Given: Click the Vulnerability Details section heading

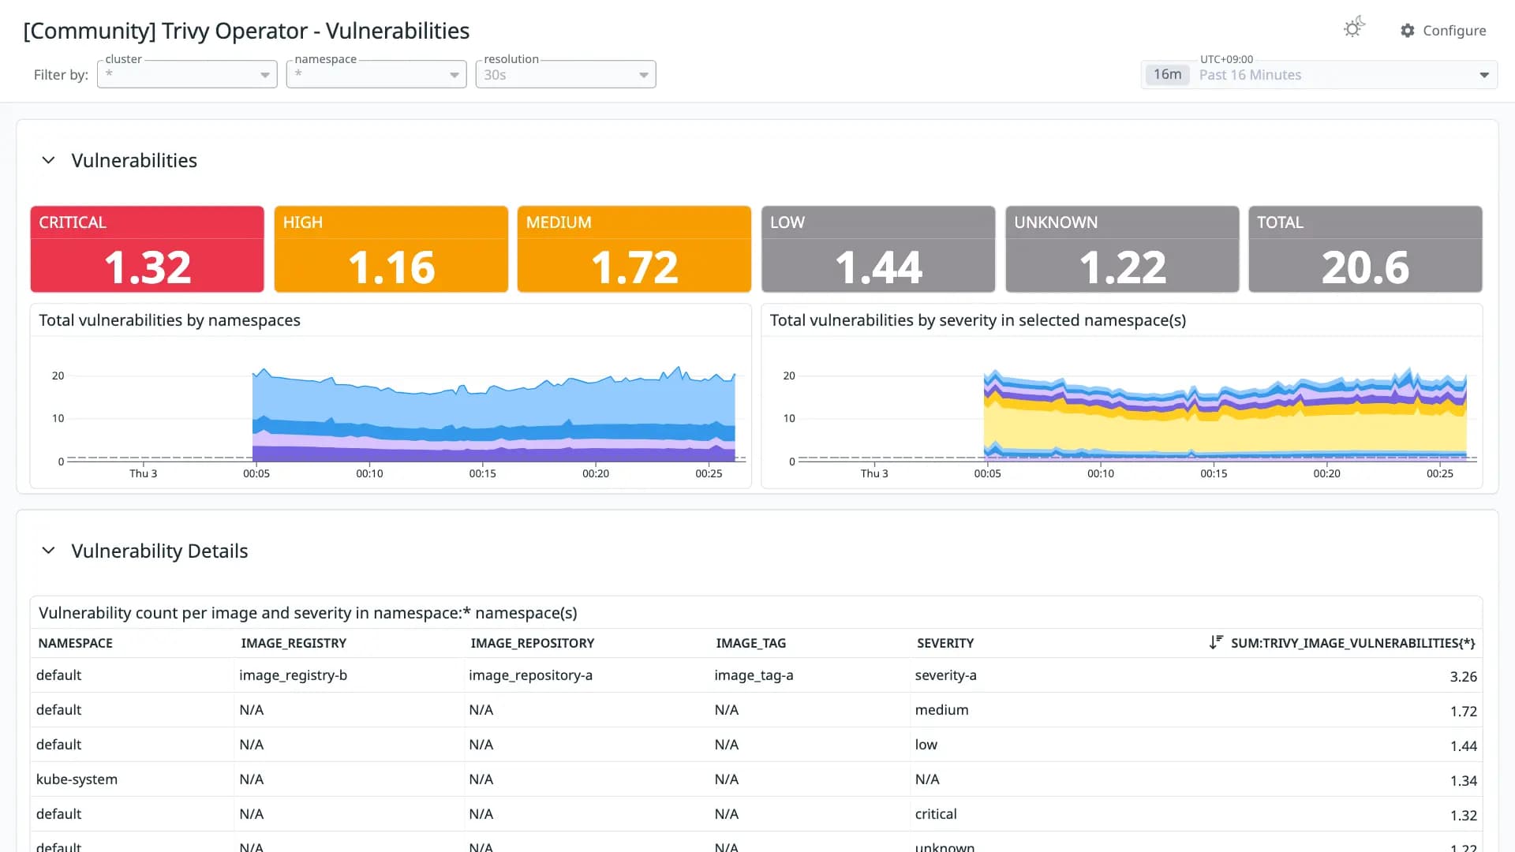Looking at the screenshot, I should (159, 551).
